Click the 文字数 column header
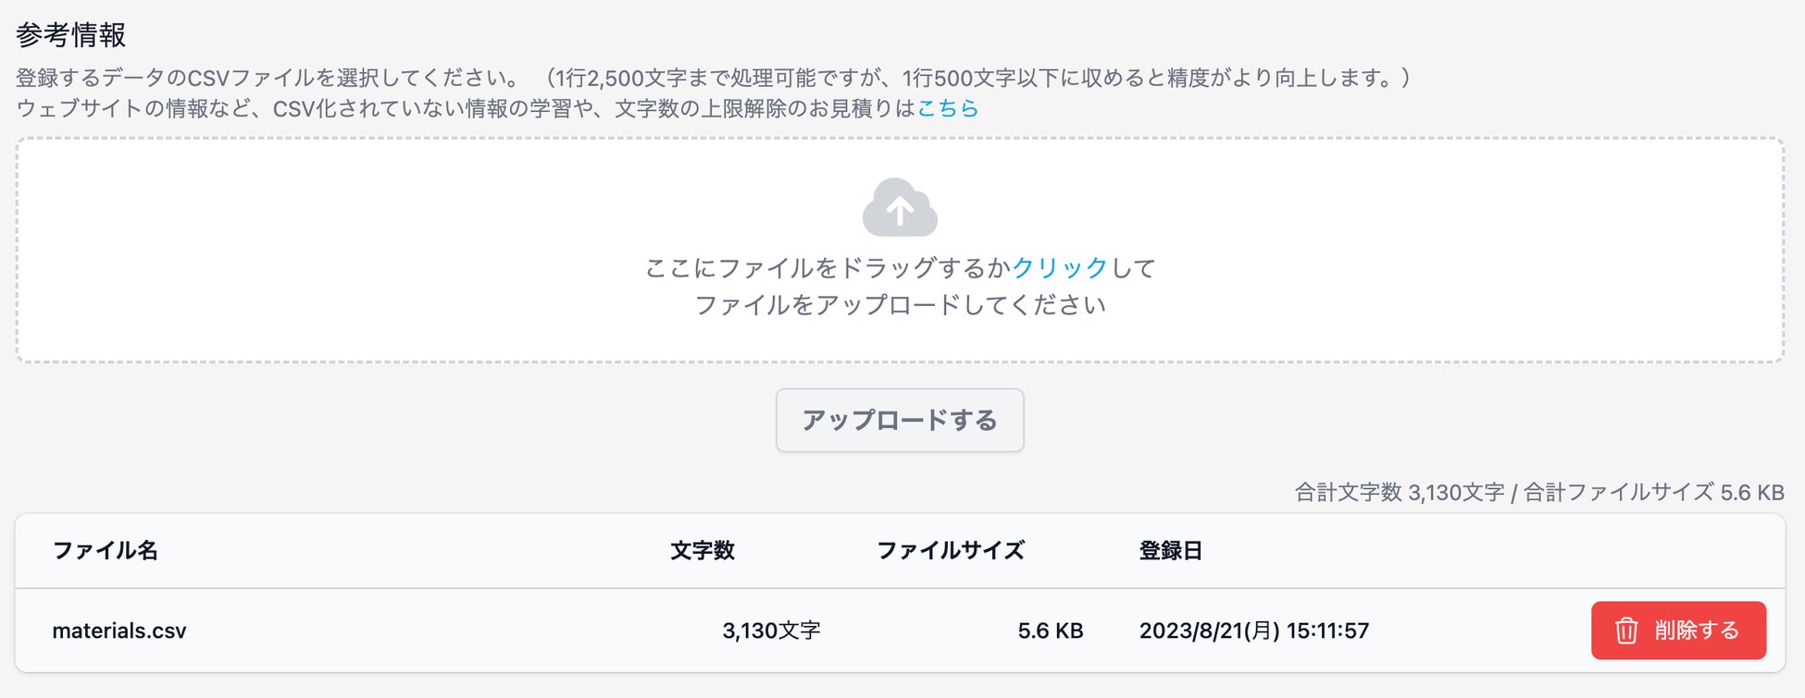1805x698 pixels. pyautogui.click(x=703, y=550)
